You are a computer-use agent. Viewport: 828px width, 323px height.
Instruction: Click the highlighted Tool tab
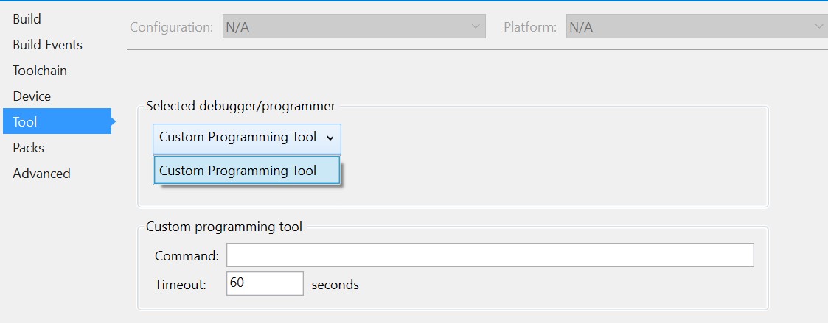[x=57, y=121]
